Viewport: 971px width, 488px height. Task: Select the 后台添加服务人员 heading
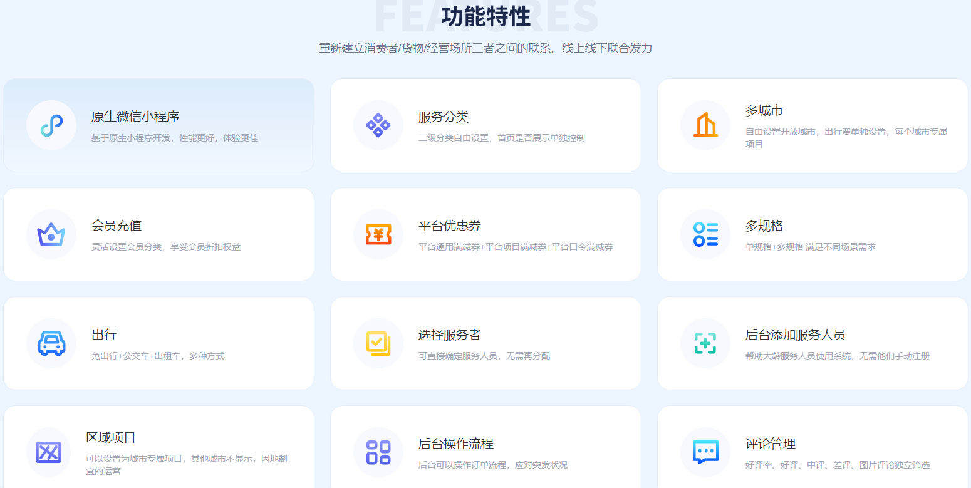[796, 335]
